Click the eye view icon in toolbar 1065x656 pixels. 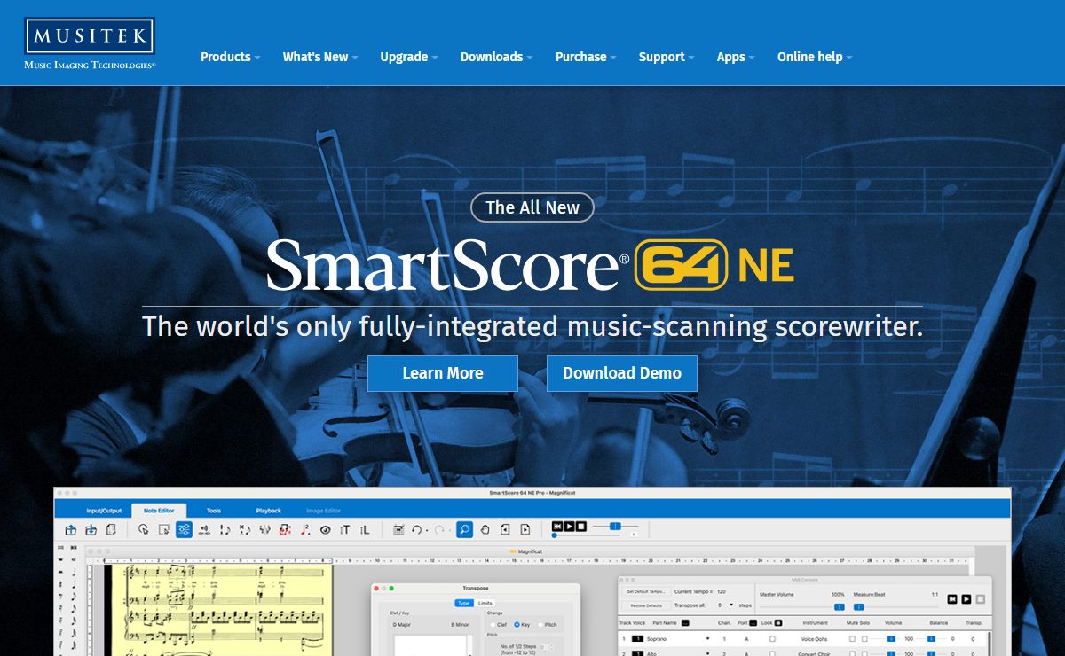coord(325,530)
